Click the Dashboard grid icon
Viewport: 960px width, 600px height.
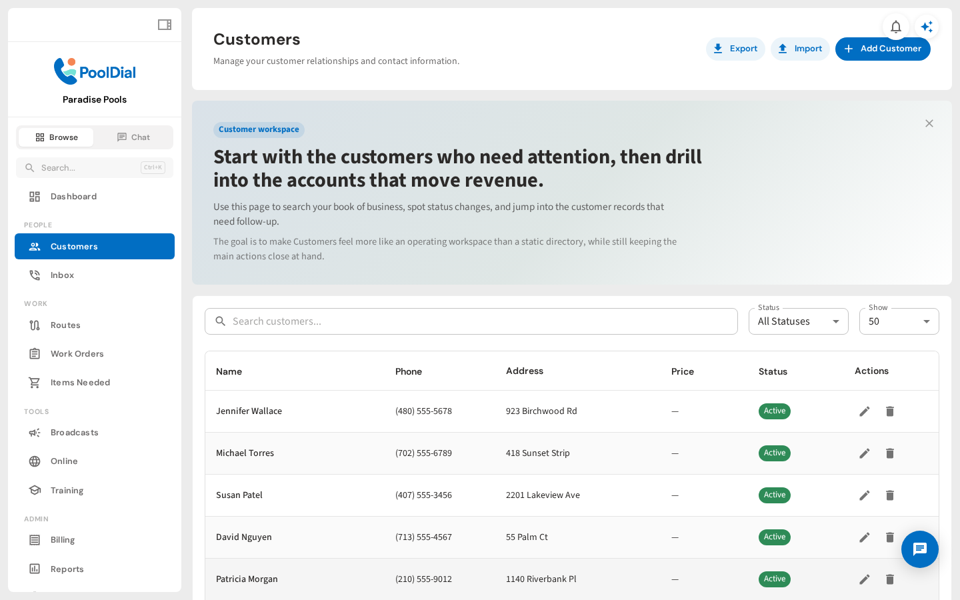tap(35, 197)
